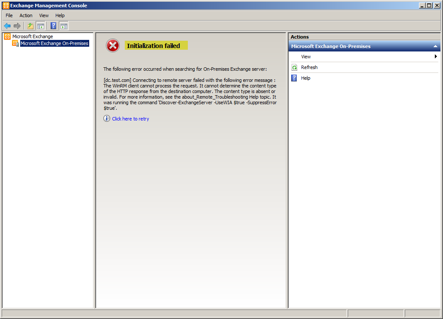
Task: Click the 'Initialization failed' heading
Action: [x=154, y=46]
